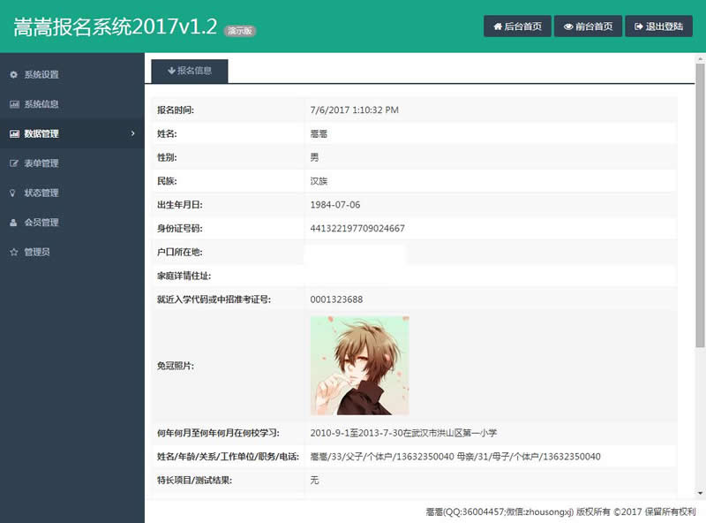
Task: Select the chart icon next to 系统信息
Action: coord(12,104)
